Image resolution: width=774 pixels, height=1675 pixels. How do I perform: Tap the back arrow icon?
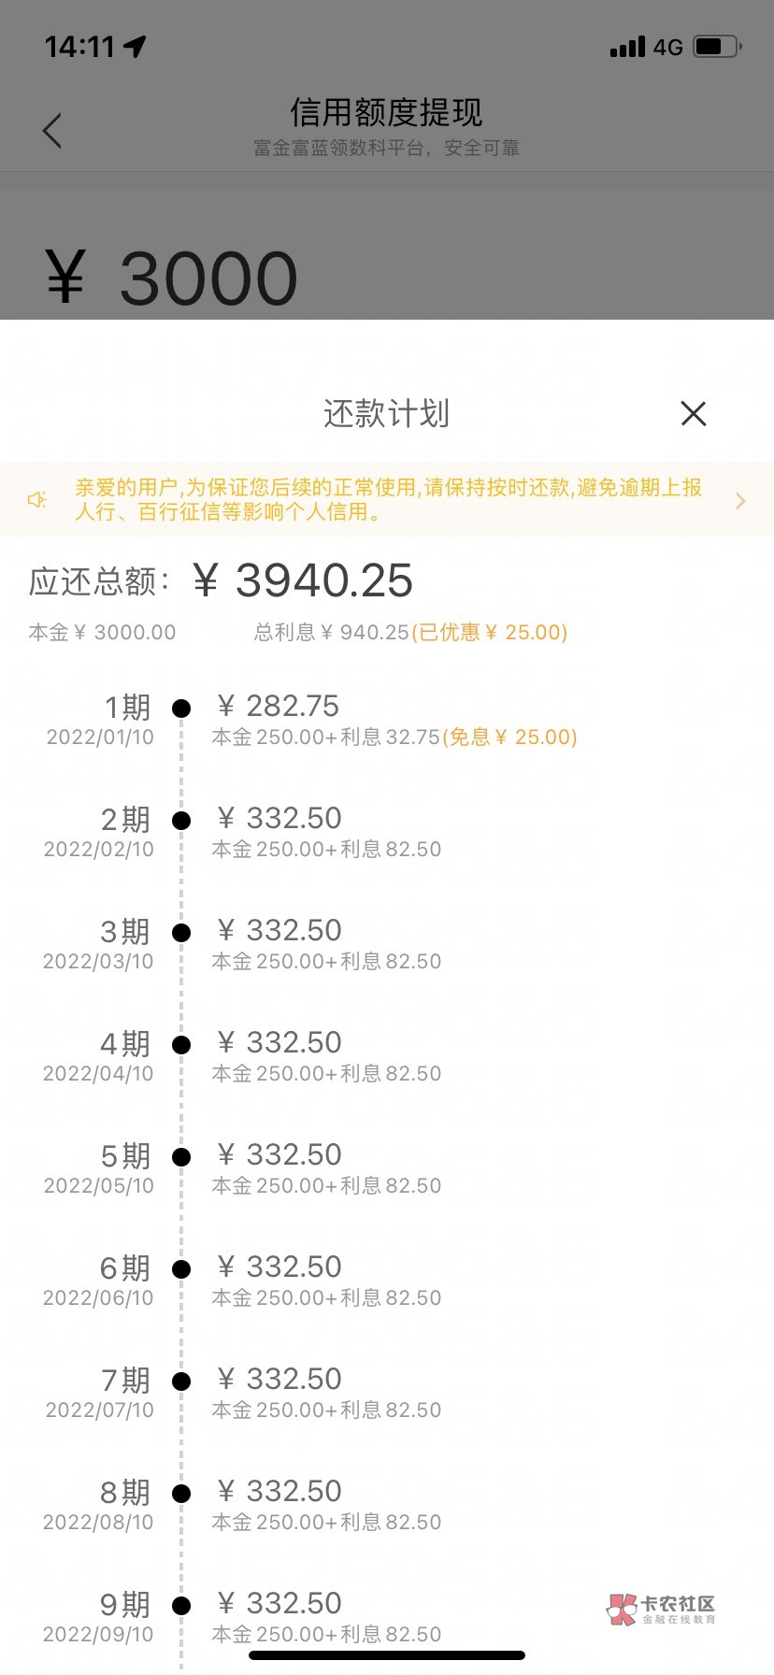(52, 131)
